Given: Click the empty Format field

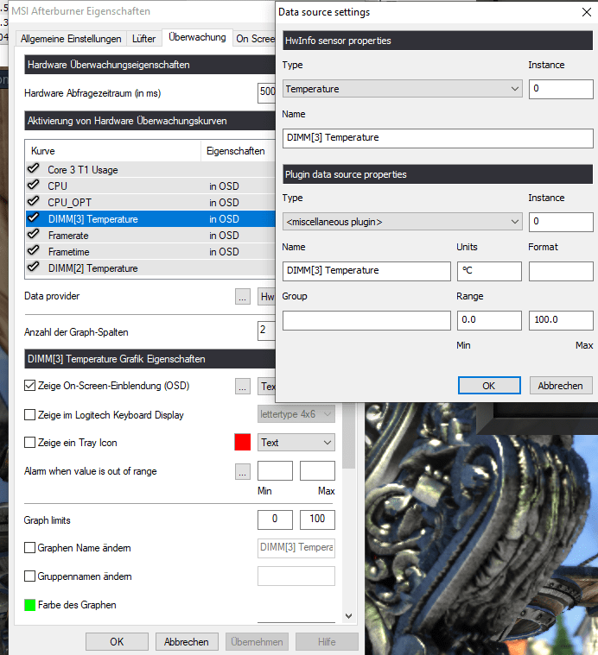Looking at the screenshot, I should tap(561, 271).
